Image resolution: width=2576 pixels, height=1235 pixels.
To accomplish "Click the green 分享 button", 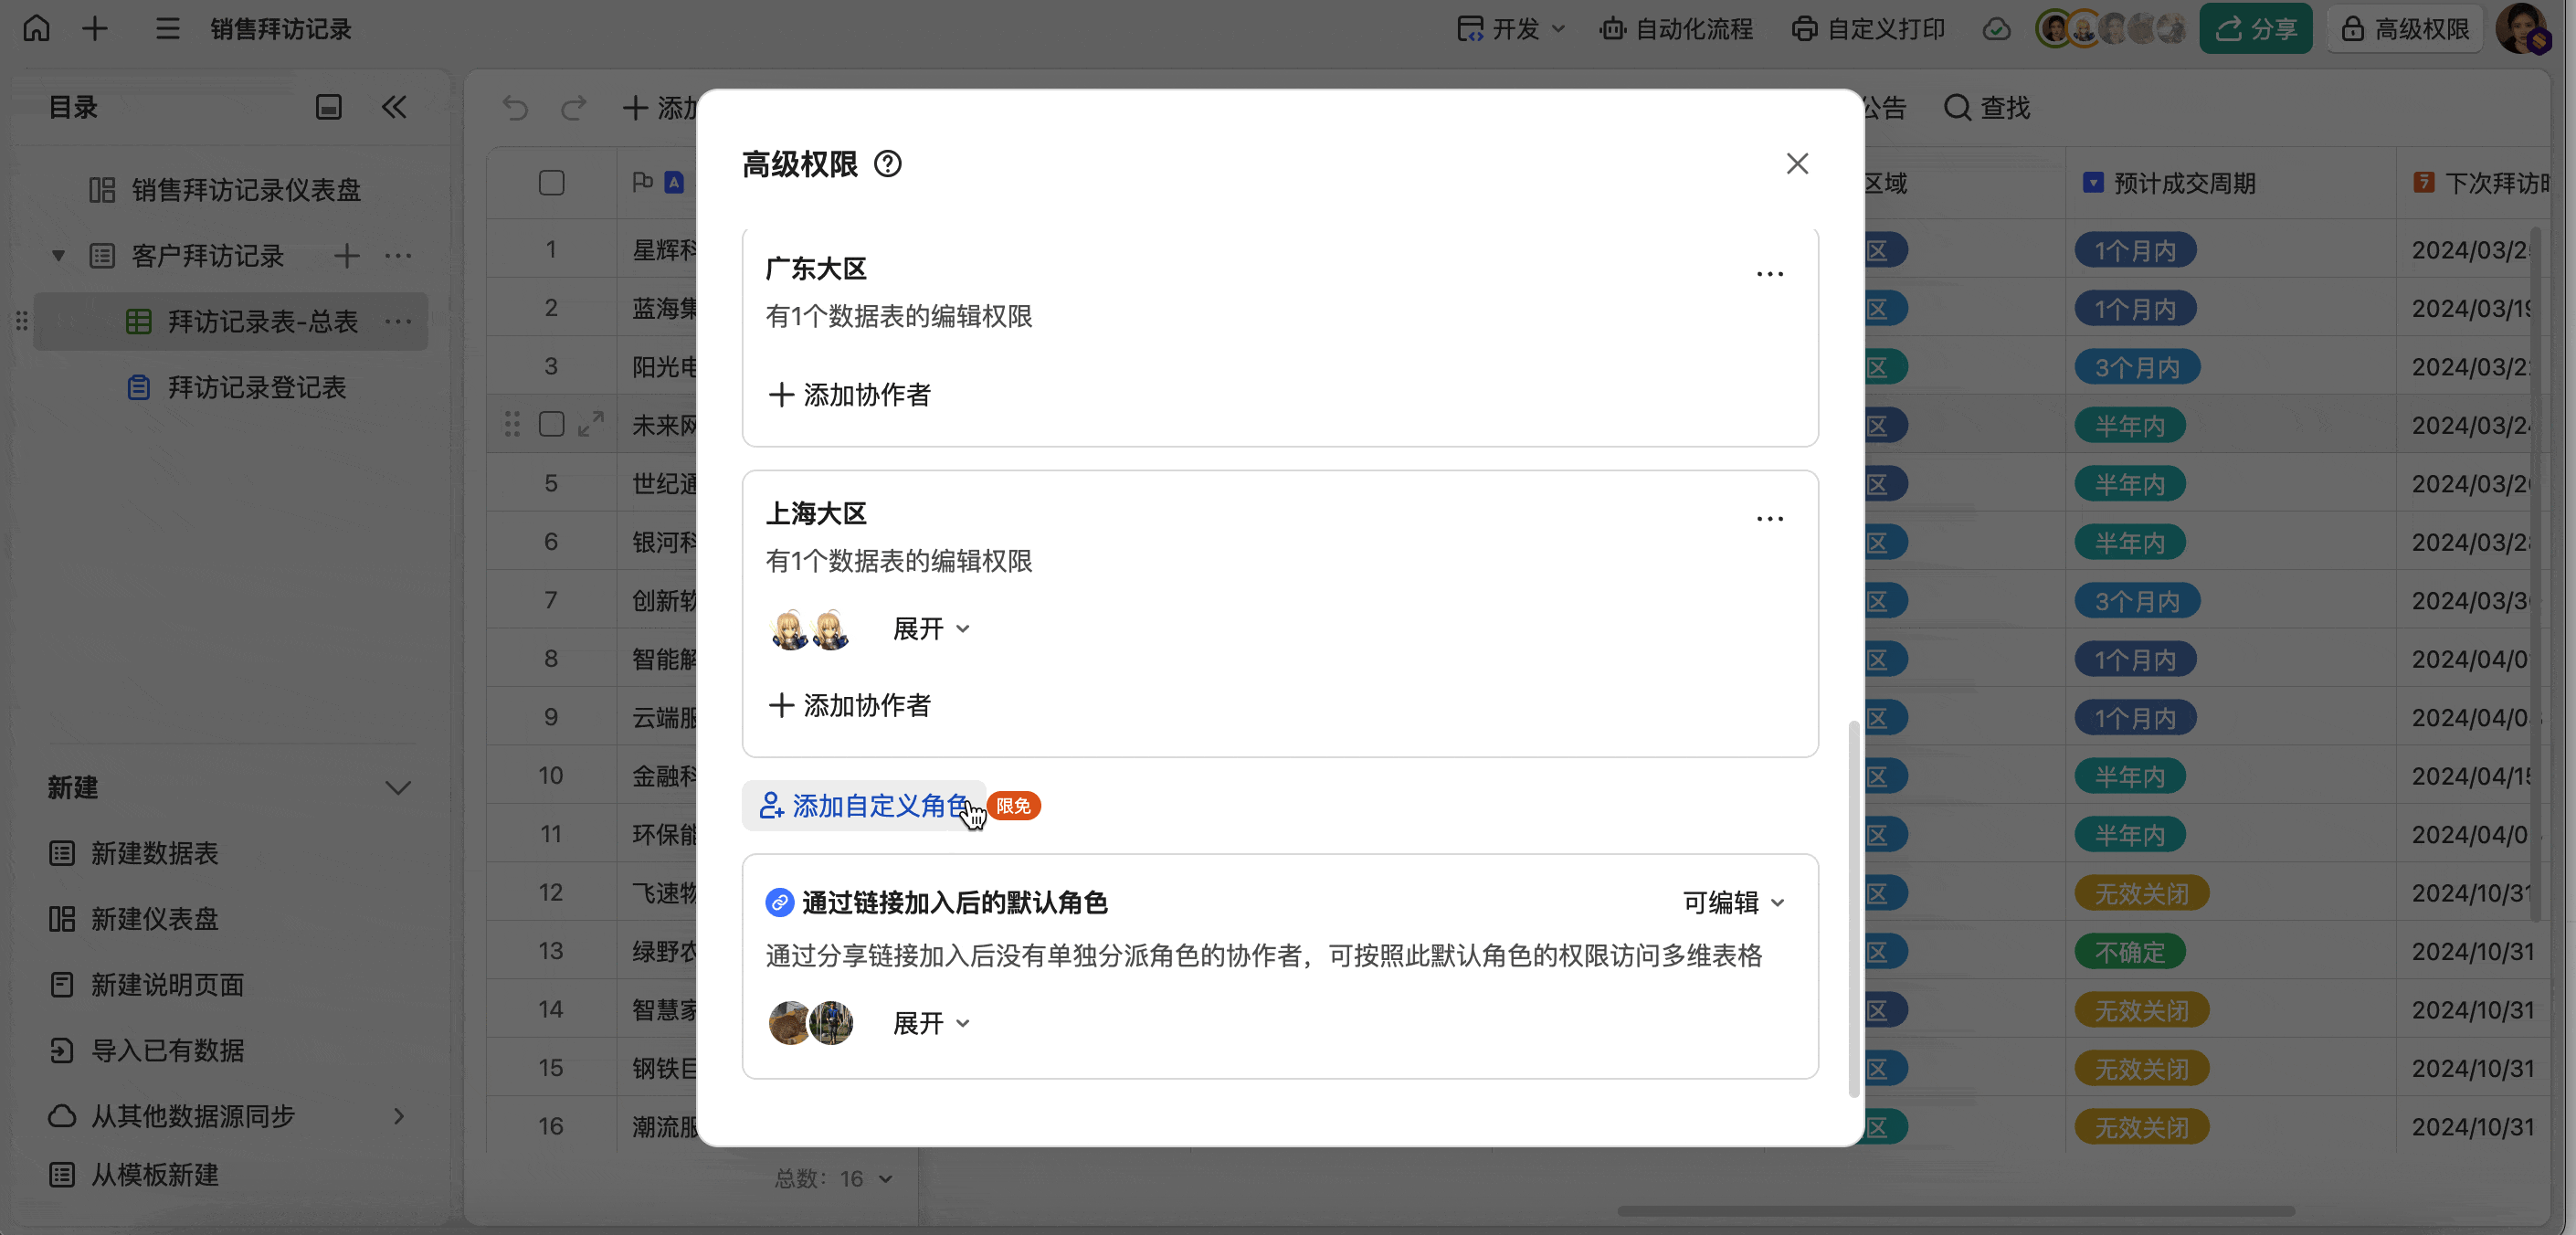I will click(x=2255, y=29).
